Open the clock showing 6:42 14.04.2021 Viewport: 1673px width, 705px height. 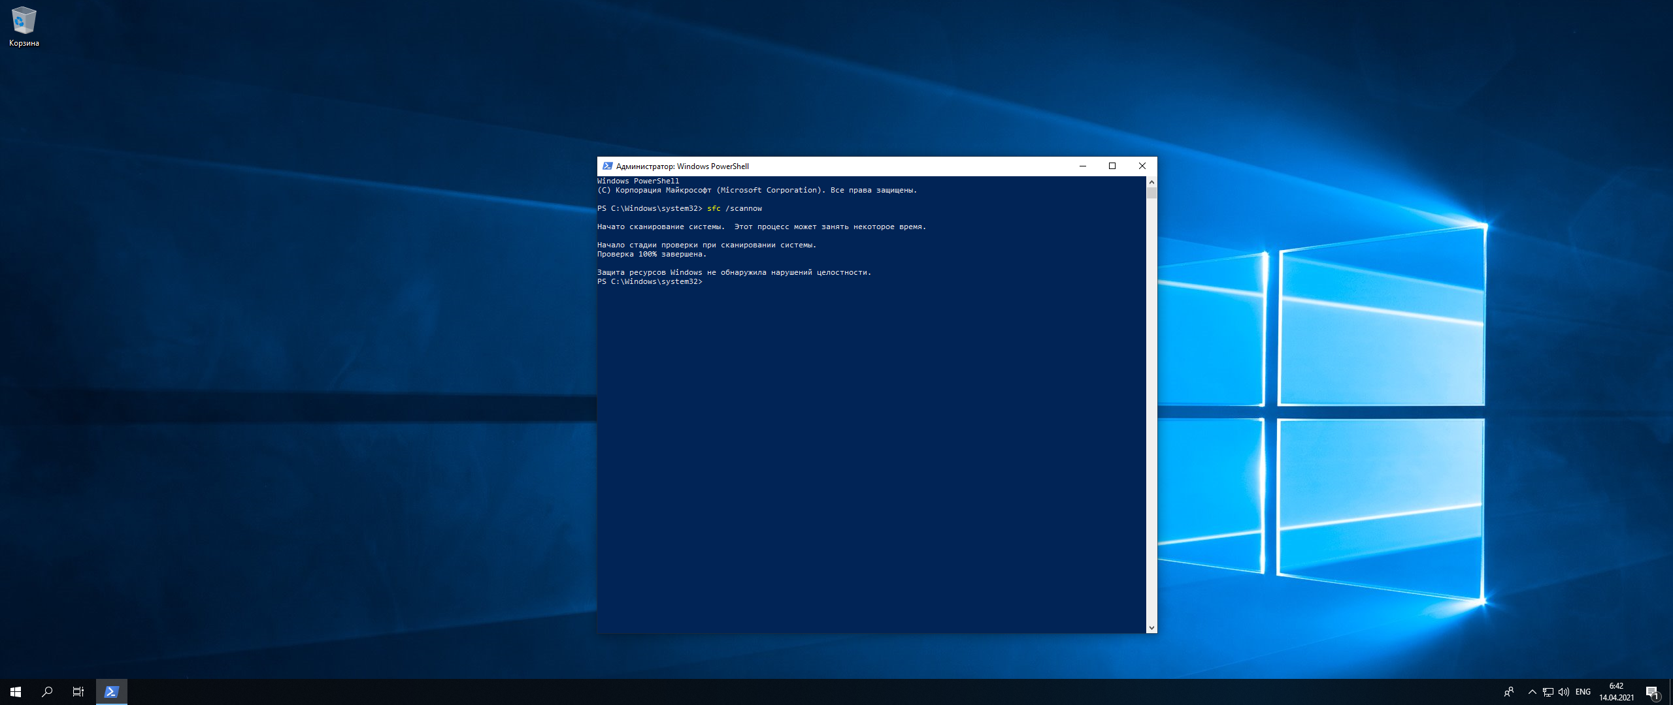pos(1617,692)
